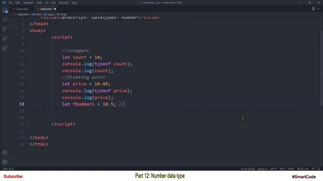The width and height of the screenshot is (323, 181).
Task: Open editor More Actions ellipsis
Action: [x=318, y=9]
